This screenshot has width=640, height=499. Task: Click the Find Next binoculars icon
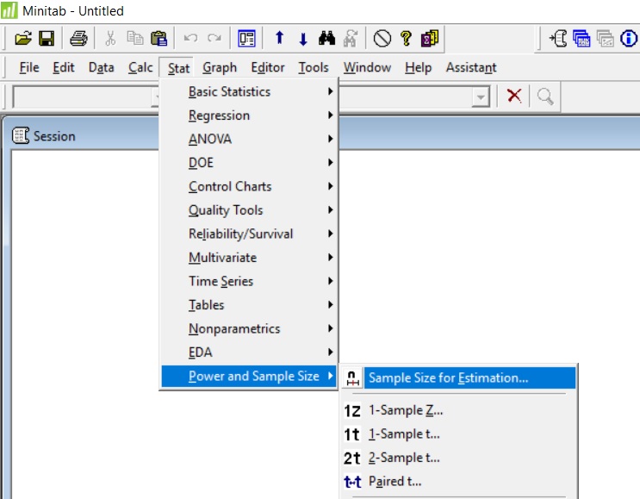pyautogui.click(x=351, y=39)
